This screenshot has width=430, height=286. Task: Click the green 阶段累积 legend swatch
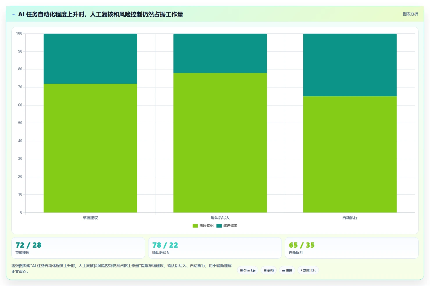195,226
